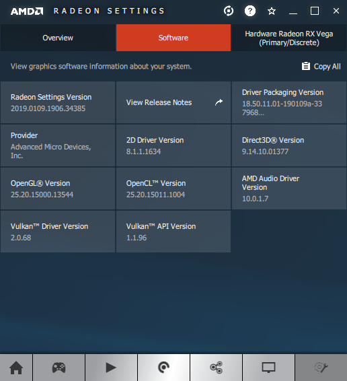347x381 pixels.
Task: Click the arrow icon on Release Notes
Action: pos(219,102)
